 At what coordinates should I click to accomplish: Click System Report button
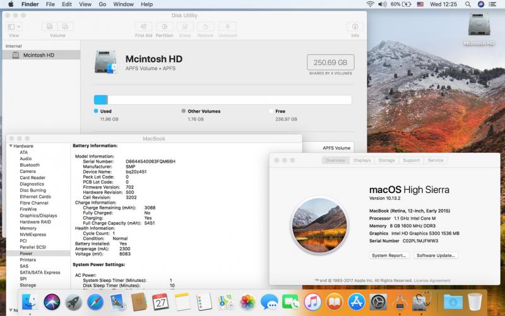[389, 255]
